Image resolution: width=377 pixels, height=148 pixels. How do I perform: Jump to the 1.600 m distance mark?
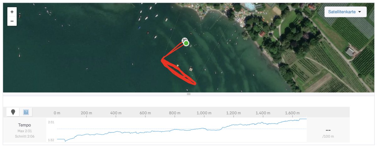pos(292,113)
